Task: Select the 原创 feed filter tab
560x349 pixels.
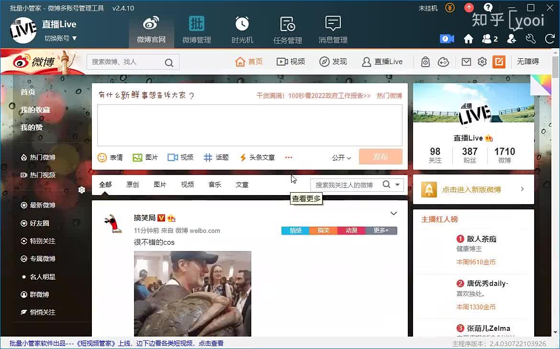Action: pyautogui.click(x=133, y=185)
